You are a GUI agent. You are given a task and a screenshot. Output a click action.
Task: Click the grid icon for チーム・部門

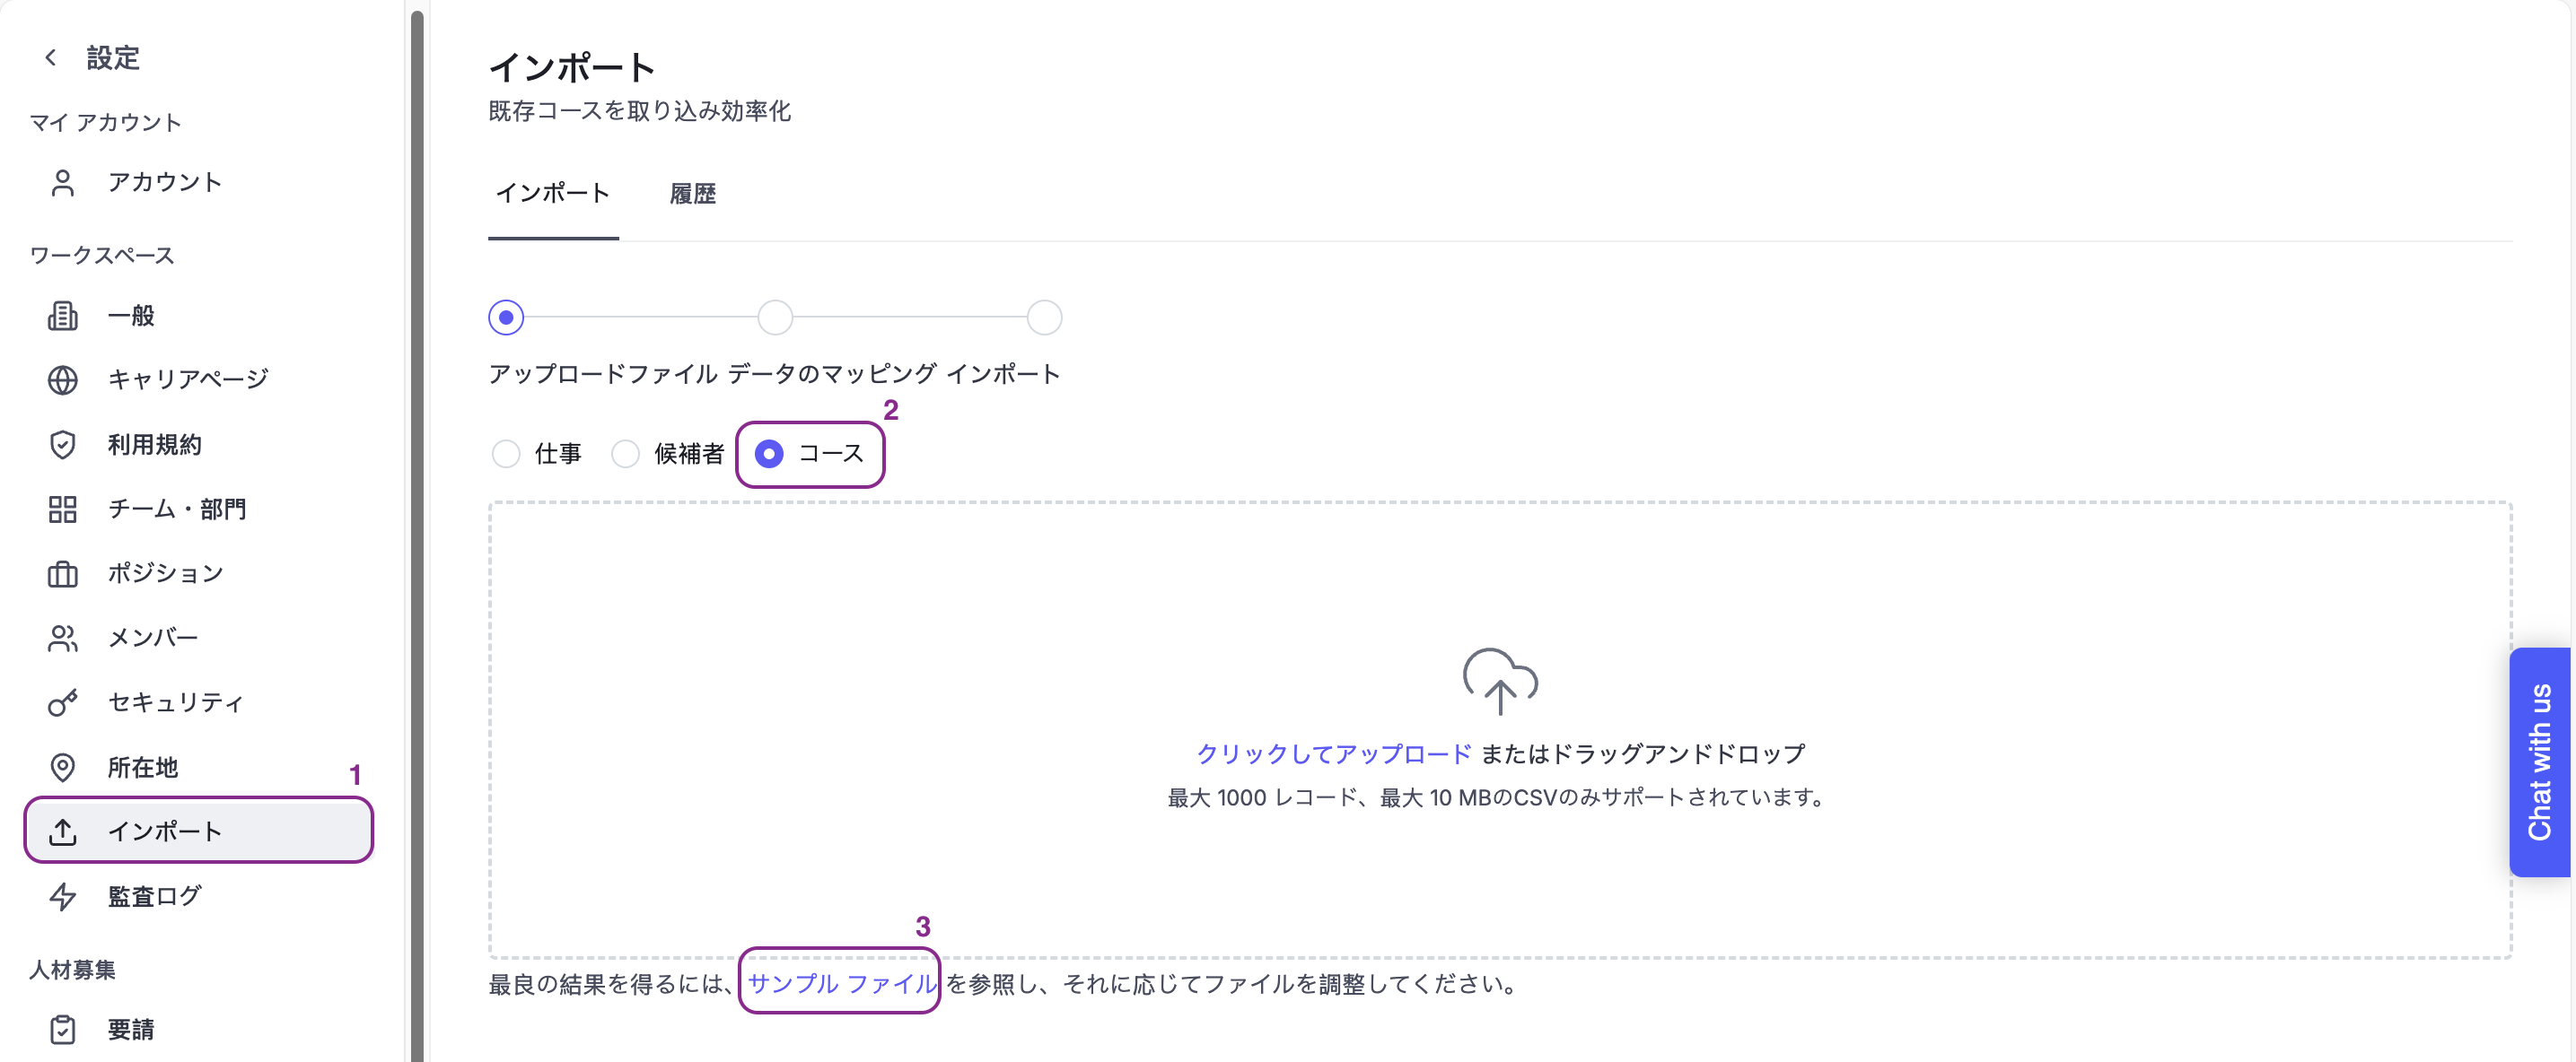tap(63, 509)
